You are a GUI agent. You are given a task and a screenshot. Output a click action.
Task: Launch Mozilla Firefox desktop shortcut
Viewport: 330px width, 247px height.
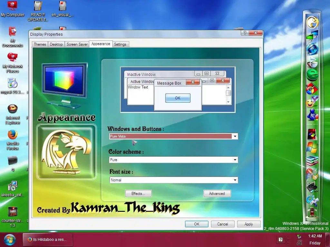13,140
